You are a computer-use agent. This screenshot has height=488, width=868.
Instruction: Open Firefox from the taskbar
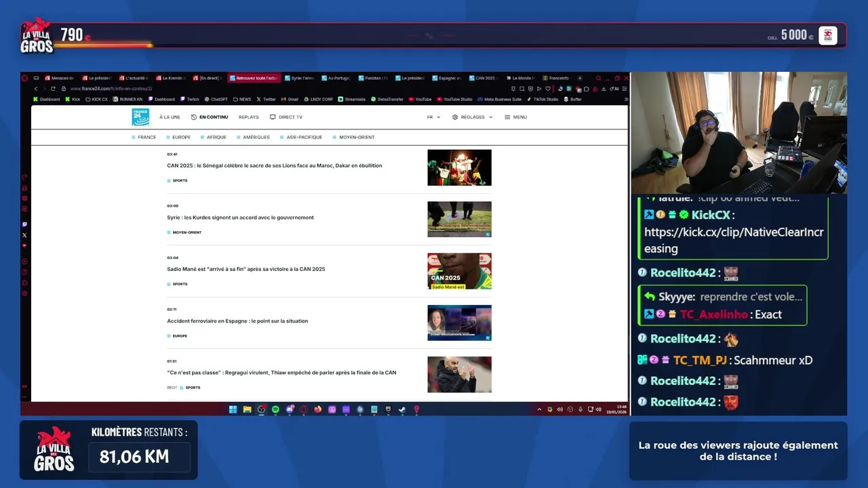click(317, 409)
